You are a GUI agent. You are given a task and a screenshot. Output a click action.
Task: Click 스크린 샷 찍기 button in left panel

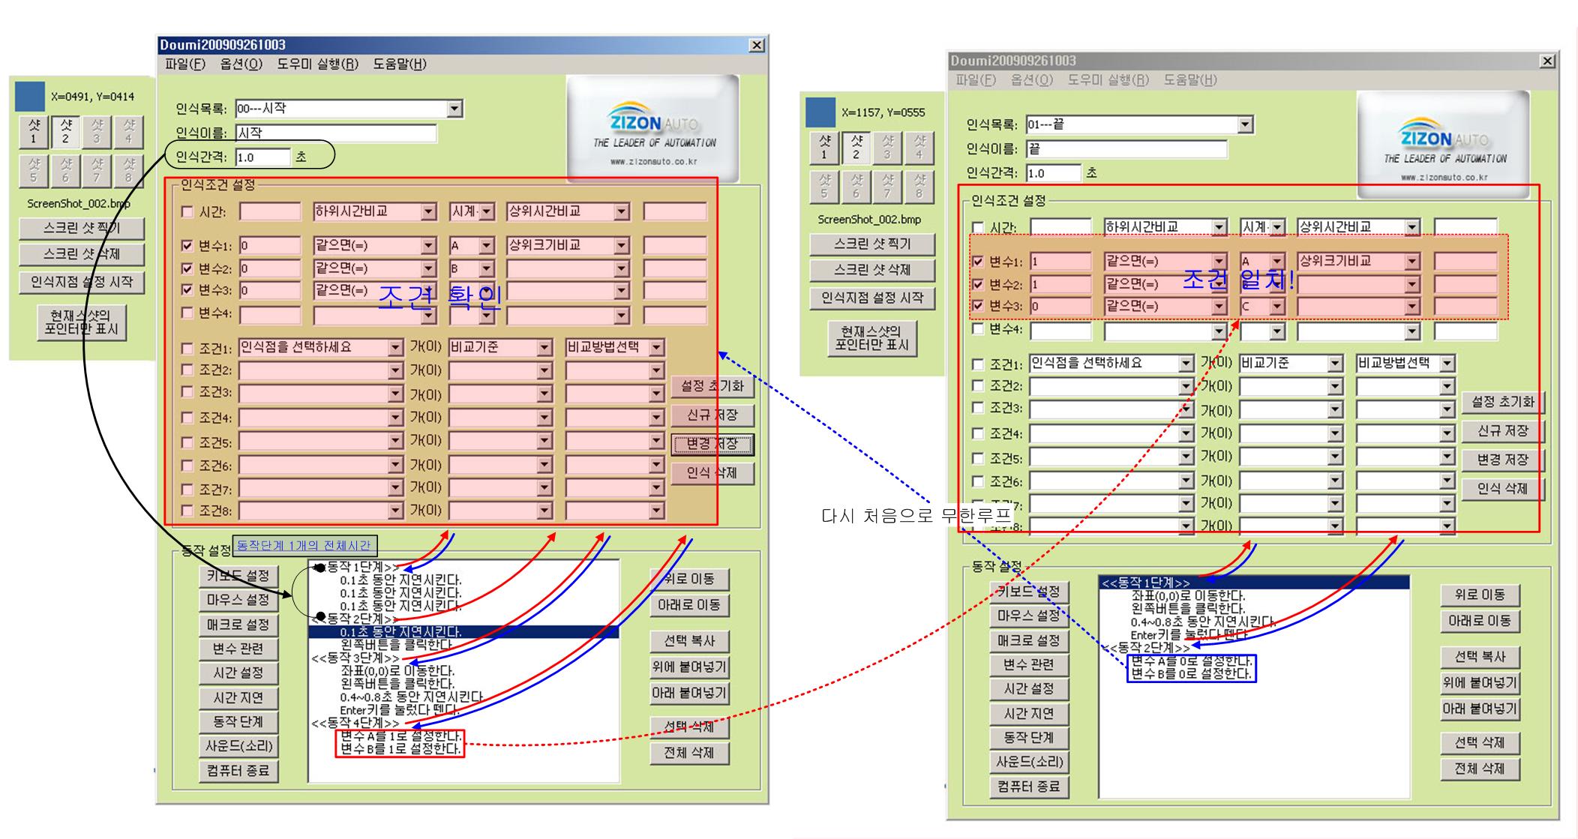pos(81,229)
